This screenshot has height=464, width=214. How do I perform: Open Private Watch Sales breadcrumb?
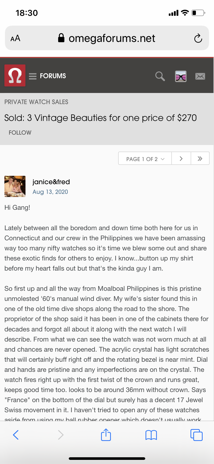36,102
